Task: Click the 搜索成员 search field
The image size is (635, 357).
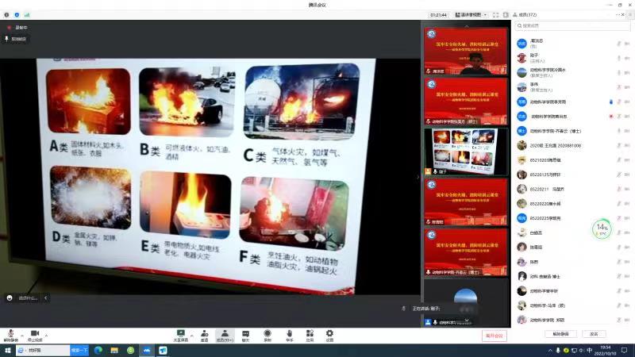Action: pyautogui.click(x=571, y=26)
